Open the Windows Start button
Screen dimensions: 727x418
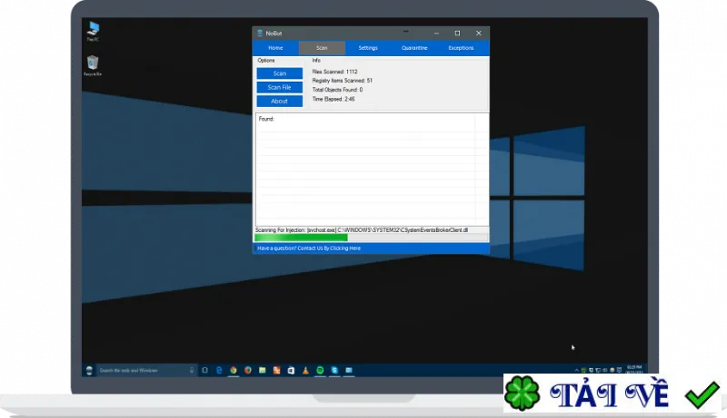click(89, 370)
